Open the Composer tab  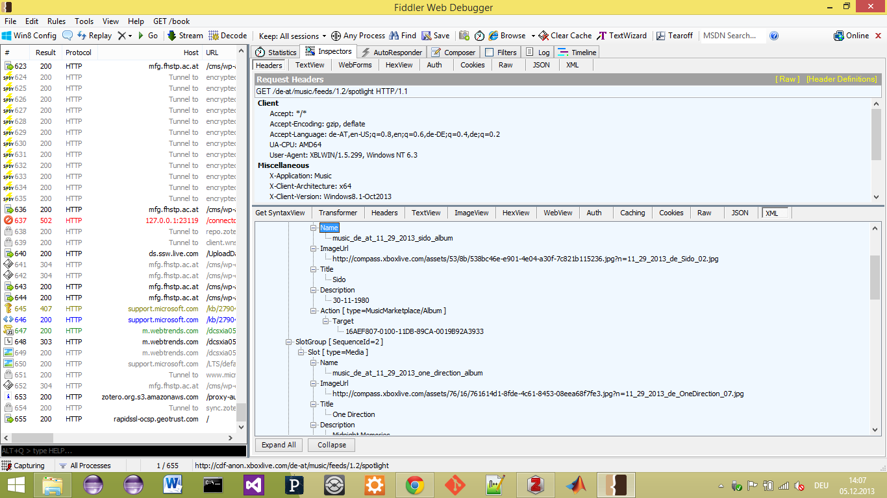pos(454,53)
